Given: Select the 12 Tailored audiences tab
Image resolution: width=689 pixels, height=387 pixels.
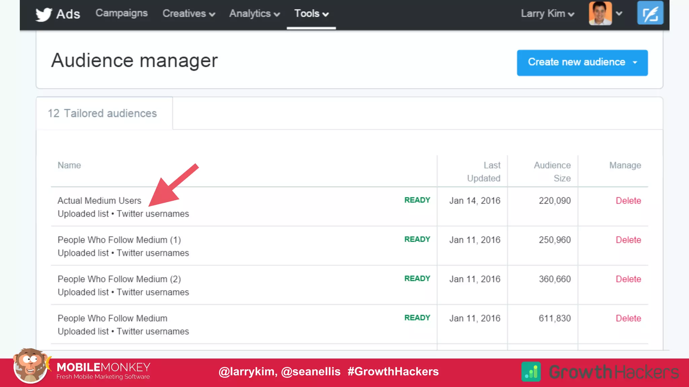Looking at the screenshot, I should 104,113.
